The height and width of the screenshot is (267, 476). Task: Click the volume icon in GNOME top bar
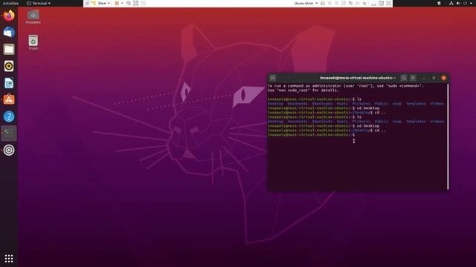(458, 3)
